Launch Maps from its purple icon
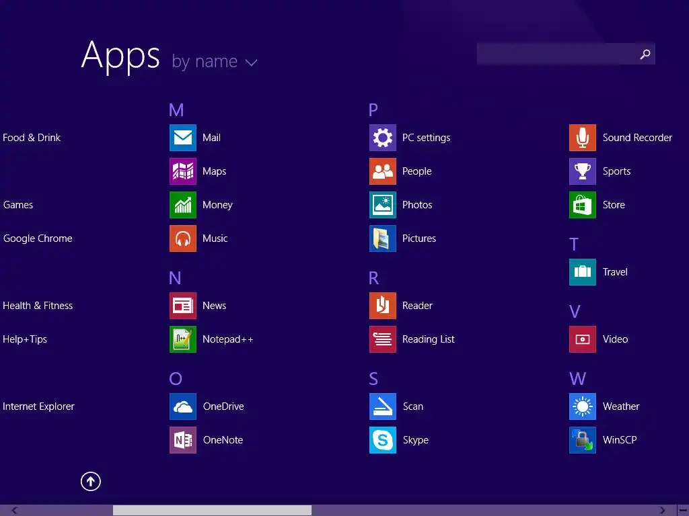Viewport: 689px width, 516px height. click(183, 171)
